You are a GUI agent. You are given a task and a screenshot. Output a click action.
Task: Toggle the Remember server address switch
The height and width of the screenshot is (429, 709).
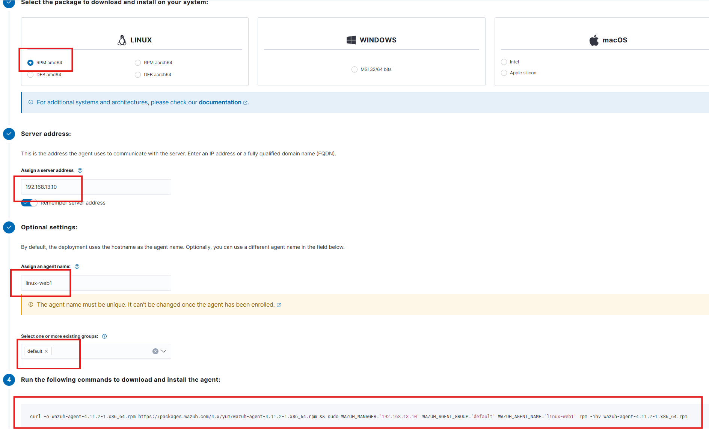click(x=29, y=203)
